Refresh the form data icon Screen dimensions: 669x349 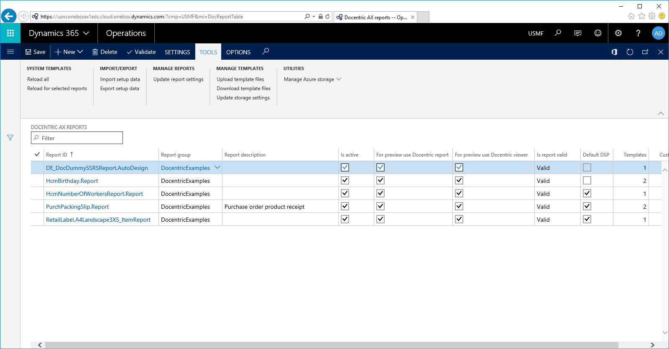(630, 52)
